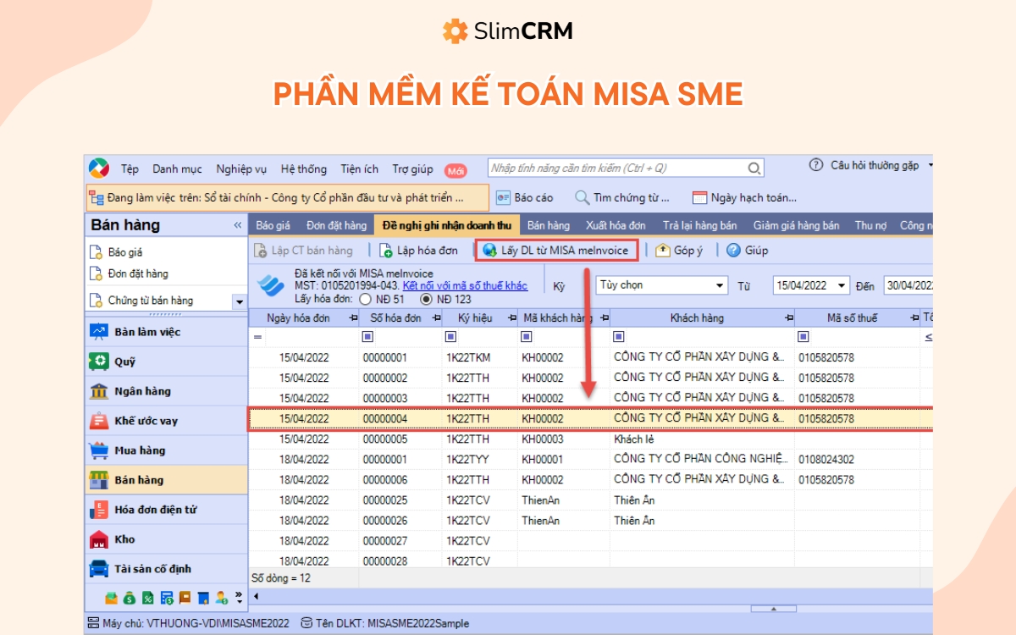This screenshot has height=635, width=1016.
Task: Open the Câu hỏi thường gặp dropdown arrow
Action: pyautogui.click(x=930, y=165)
